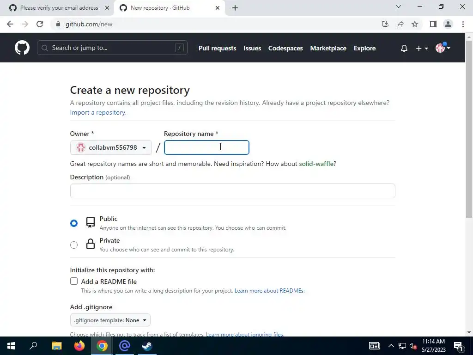The width and height of the screenshot is (473, 355).
Task: Show hidden system tray icons
Action: [x=391, y=346]
